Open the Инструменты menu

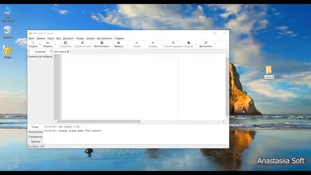coord(104,38)
